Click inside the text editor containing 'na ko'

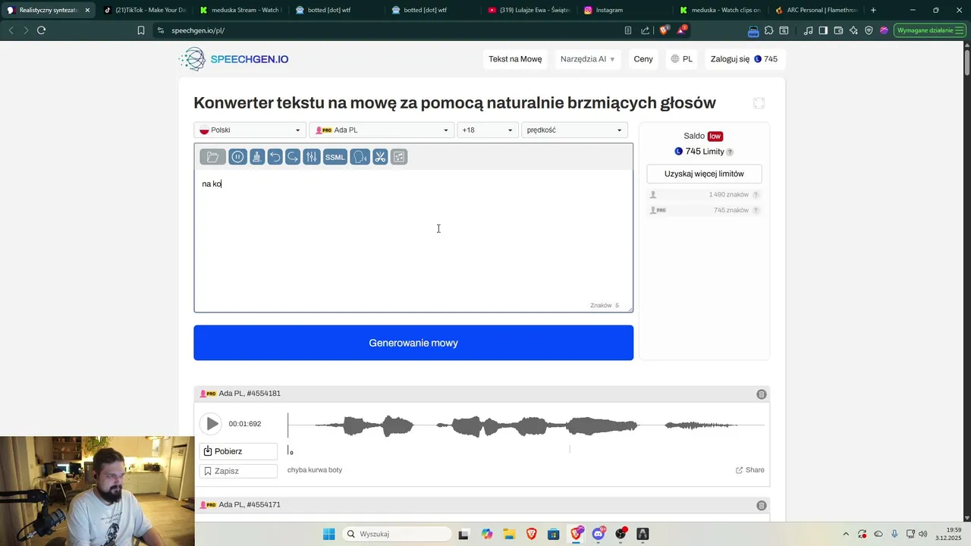click(413, 235)
